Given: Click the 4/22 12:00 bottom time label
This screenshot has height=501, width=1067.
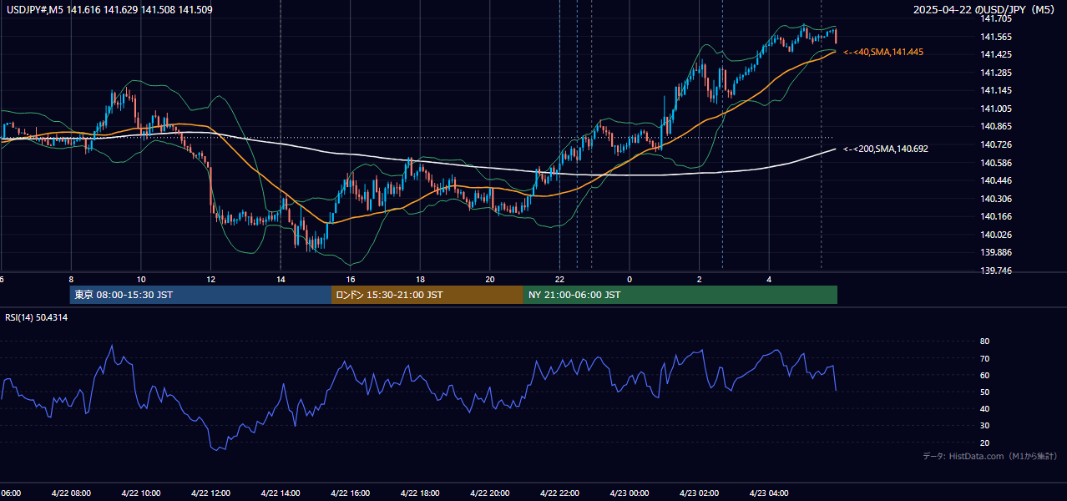Looking at the screenshot, I should tap(210, 493).
